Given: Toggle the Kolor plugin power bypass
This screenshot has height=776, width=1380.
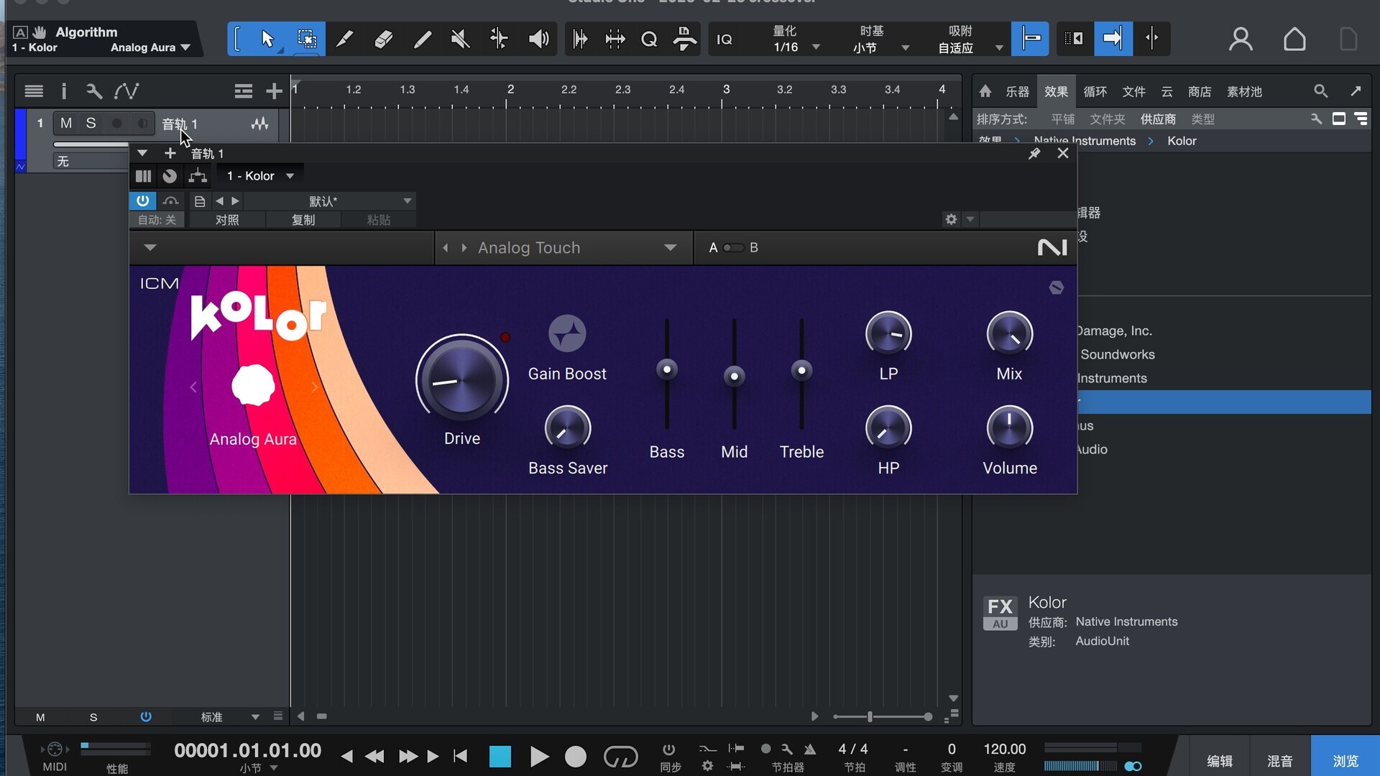Looking at the screenshot, I should click(x=142, y=201).
